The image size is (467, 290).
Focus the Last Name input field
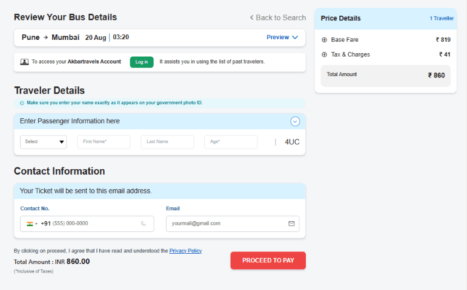[167, 142]
